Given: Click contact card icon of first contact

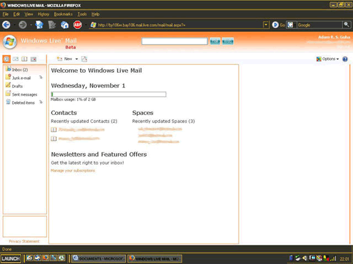Looking at the screenshot, I should pos(53,130).
